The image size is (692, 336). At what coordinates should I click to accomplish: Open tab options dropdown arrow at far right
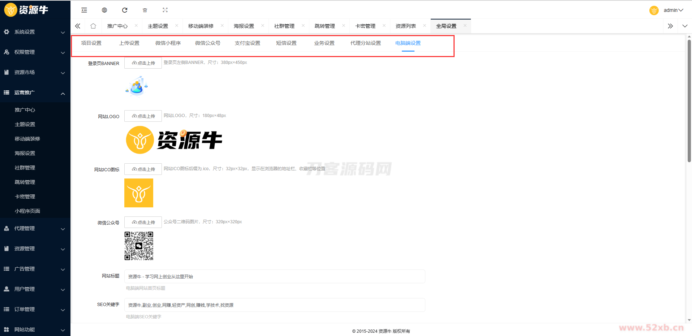click(x=685, y=26)
